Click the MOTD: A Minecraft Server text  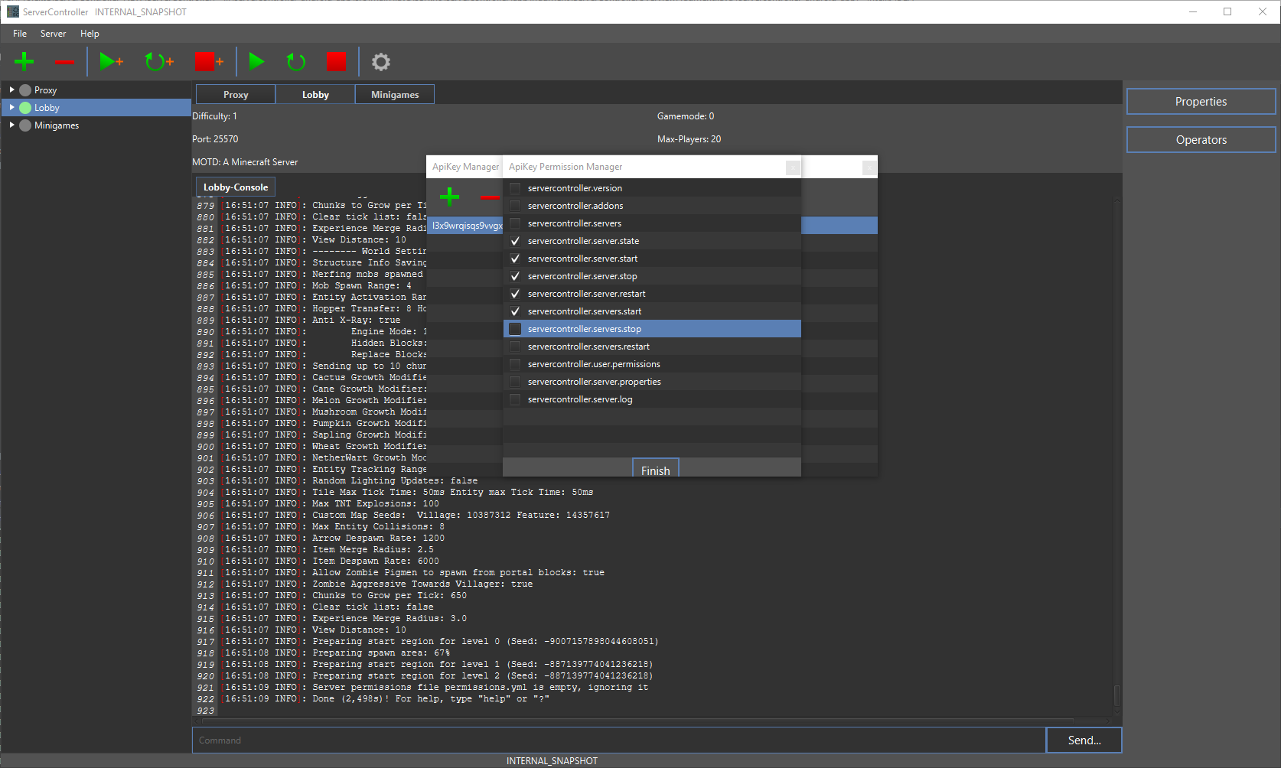[x=245, y=162]
